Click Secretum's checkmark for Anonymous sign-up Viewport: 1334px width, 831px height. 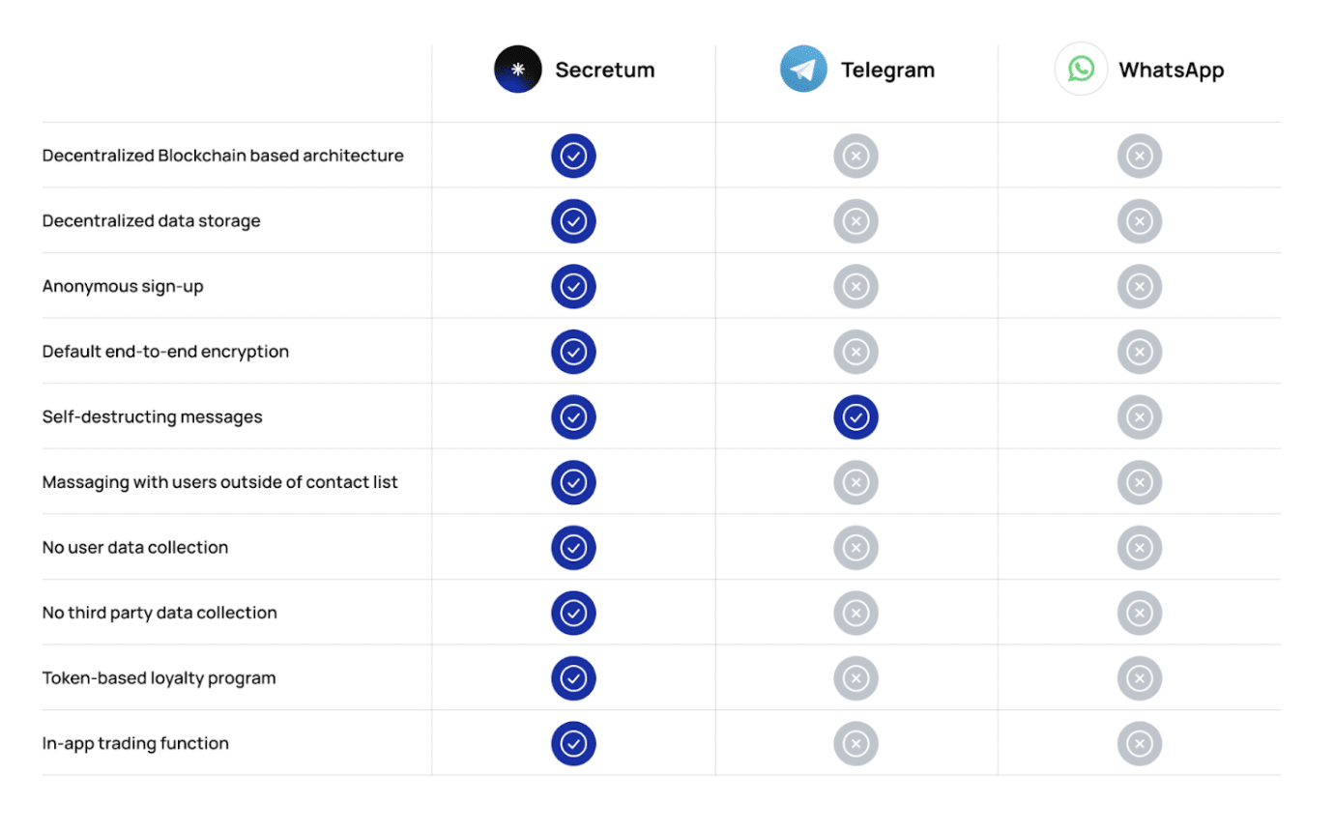pyautogui.click(x=573, y=287)
